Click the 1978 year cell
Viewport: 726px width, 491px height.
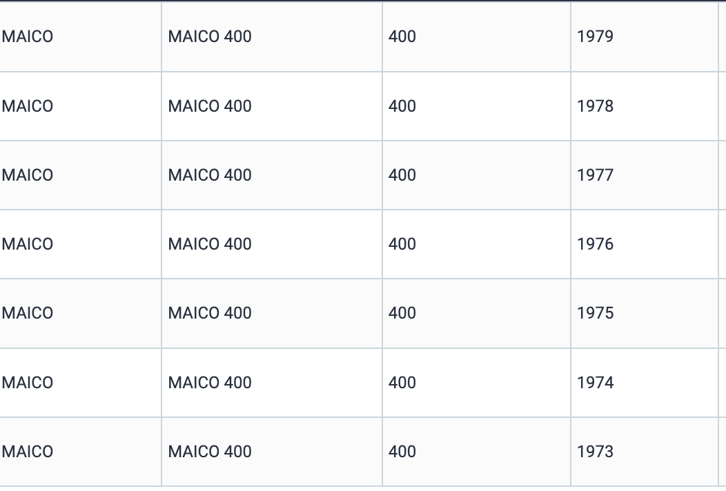tap(595, 106)
